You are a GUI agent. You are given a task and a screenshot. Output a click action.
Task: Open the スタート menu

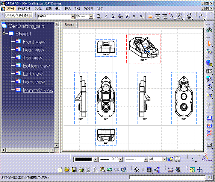[x=11, y=9]
